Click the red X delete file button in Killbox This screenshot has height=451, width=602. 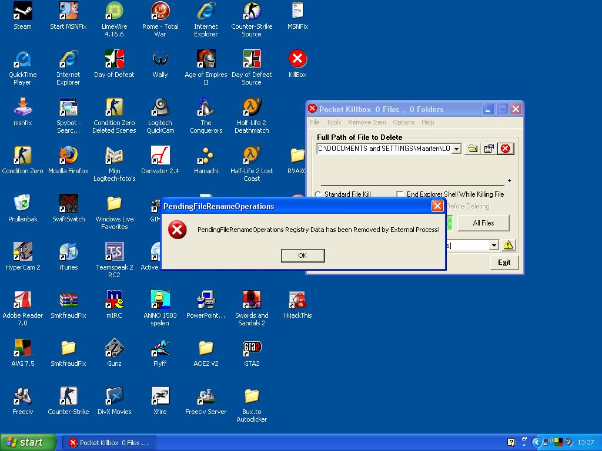pyautogui.click(x=506, y=149)
